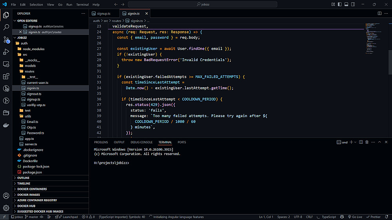Image resolution: width=392 pixels, height=220 pixels.
Task: Open the Accounts icon in activity bar
Action: 6,196
